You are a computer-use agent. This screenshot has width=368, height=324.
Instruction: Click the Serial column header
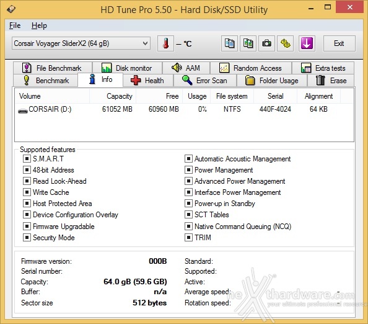pyautogui.click(x=276, y=96)
